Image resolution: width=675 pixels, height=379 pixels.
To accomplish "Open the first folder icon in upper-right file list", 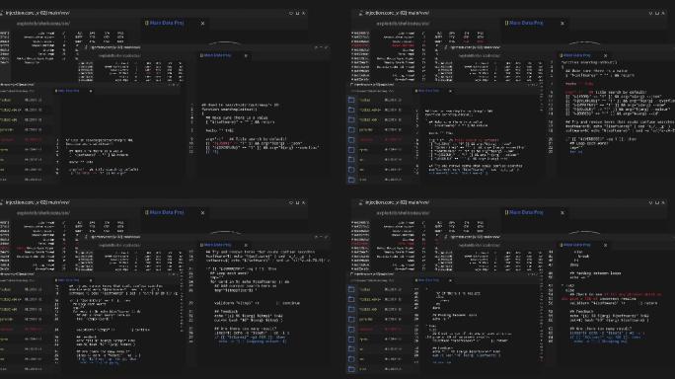I will 351,100.
